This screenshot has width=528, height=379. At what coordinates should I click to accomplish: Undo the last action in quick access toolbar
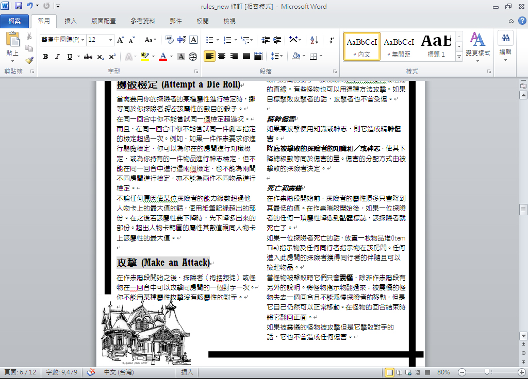point(29,6)
